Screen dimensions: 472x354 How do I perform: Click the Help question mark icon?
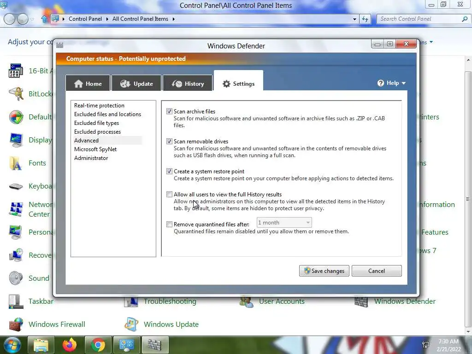click(x=380, y=83)
